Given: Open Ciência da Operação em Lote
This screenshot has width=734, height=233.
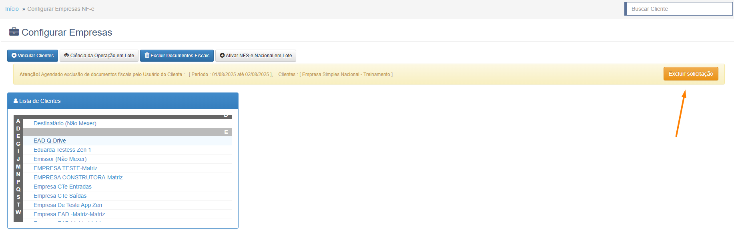Looking at the screenshot, I should pos(99,56).
